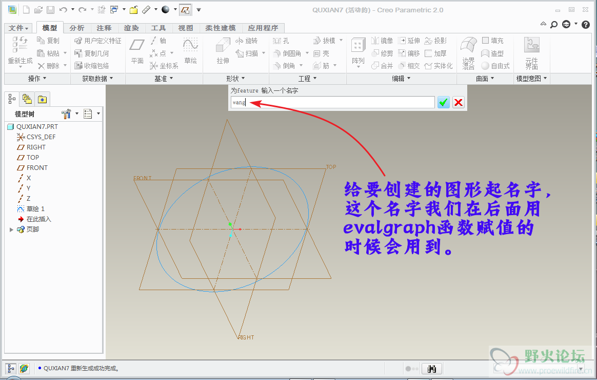This screenshot has width=597, height=380.
Task: Select the 拉伸 (Extrude) tool
Action: click(x=223, y=51)
